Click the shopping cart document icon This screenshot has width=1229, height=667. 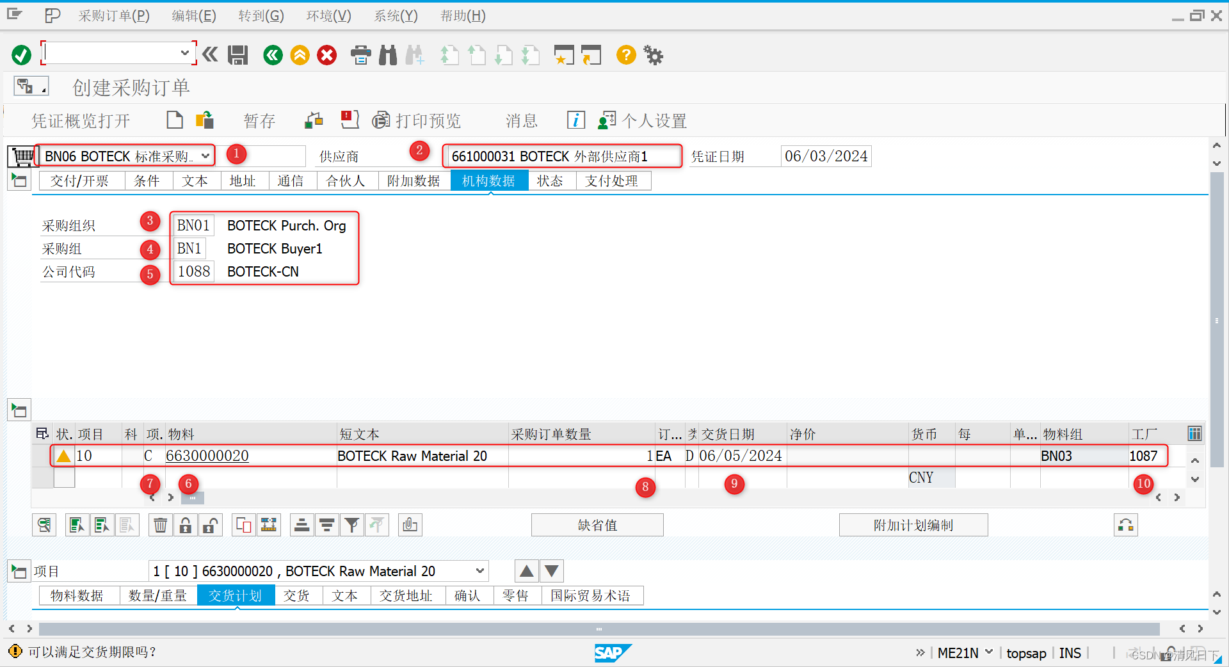[23, 156]
